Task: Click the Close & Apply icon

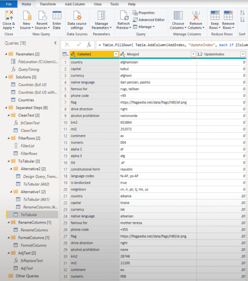Action: 9,16
